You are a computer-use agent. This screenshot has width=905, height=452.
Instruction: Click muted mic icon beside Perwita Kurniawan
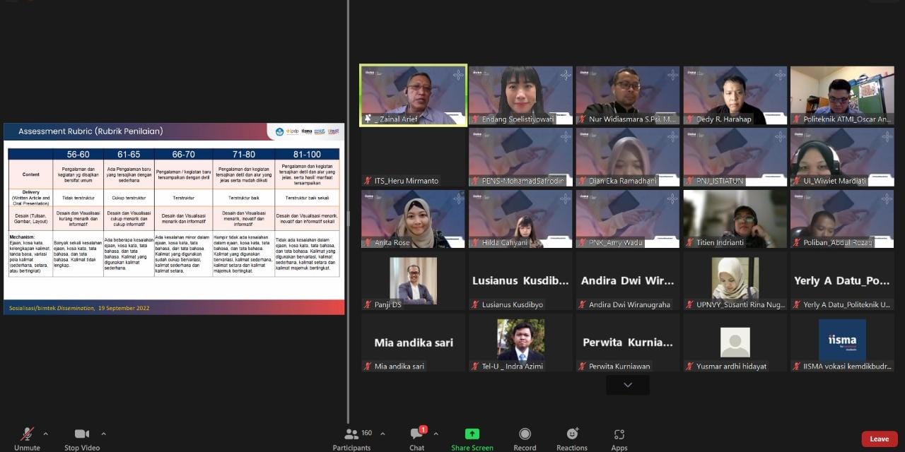(x=583, y=366)
